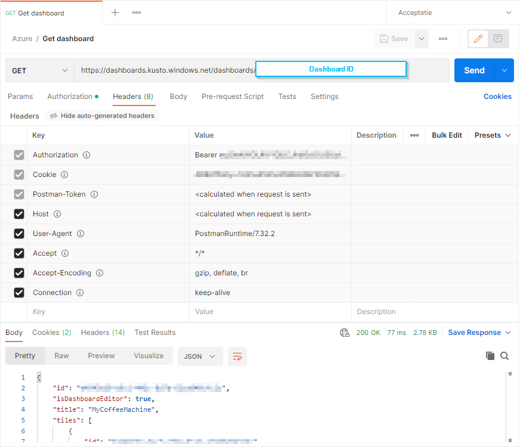This screenshot has width=520, height=447.
Task: Click the Cookies link
Action: (x=497, y=97)
